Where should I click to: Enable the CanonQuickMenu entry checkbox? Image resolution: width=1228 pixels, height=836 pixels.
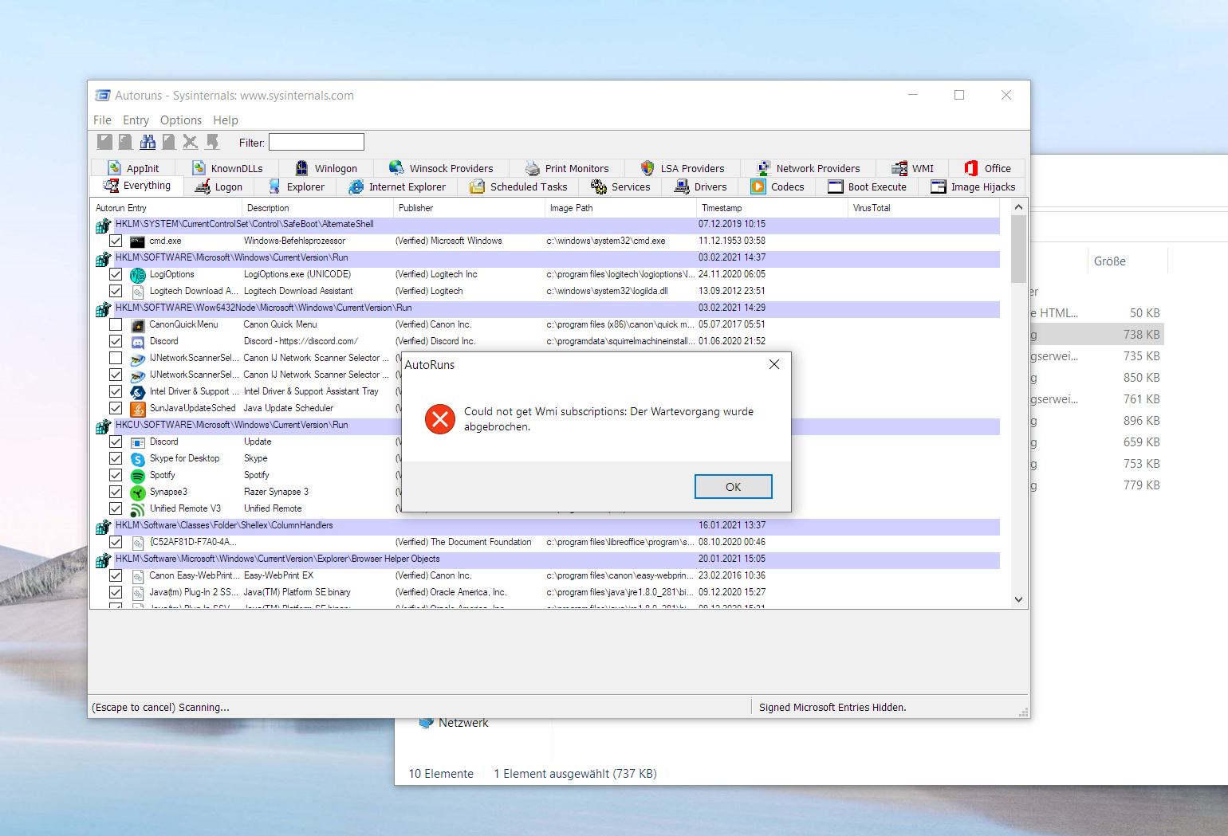click(x=116, y=325)
